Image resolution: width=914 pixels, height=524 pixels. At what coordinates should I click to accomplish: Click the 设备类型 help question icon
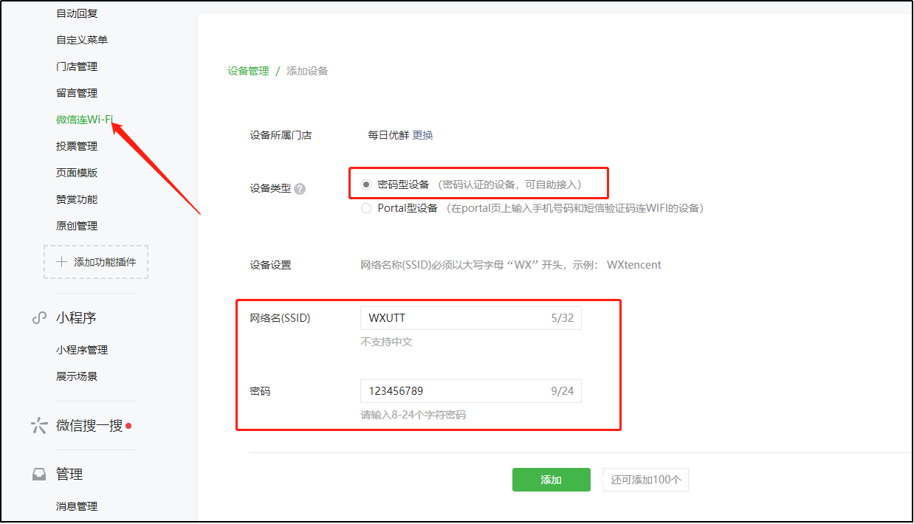coord(300,189)
